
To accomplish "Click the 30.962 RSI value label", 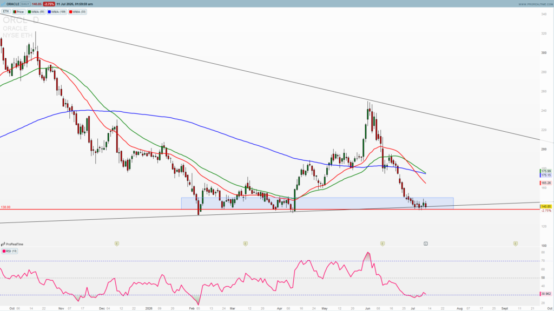I will [546, 294].
